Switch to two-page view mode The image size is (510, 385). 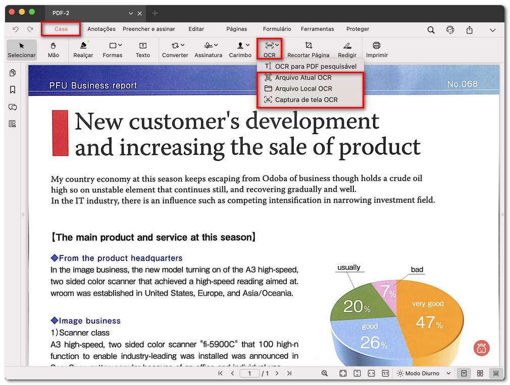480,373
